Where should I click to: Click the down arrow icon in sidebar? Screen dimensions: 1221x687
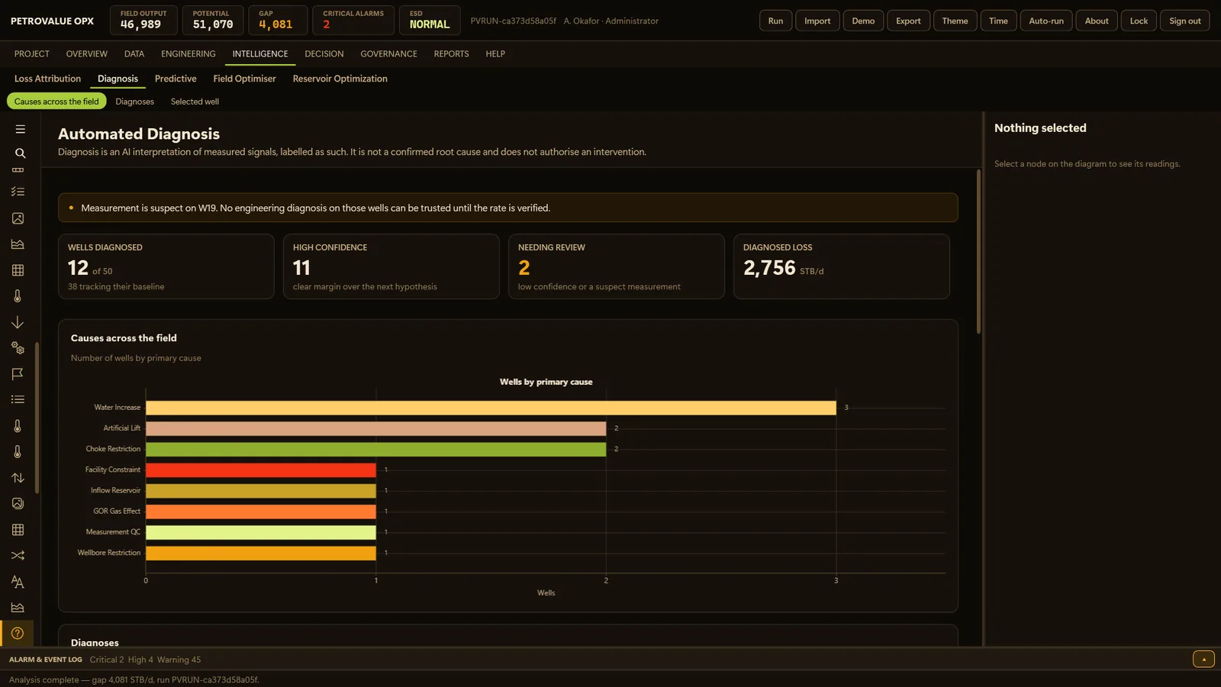18,322
